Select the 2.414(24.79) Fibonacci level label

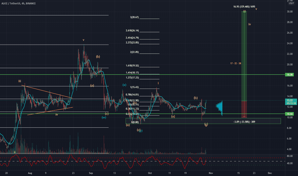pos(132,38)
